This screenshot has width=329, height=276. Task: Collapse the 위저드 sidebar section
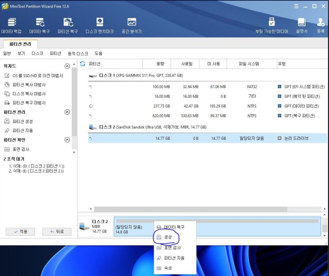point(67,66)
